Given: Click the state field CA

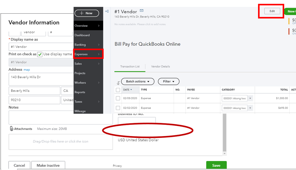Looking at the screenshot, I should pos(67,91).
